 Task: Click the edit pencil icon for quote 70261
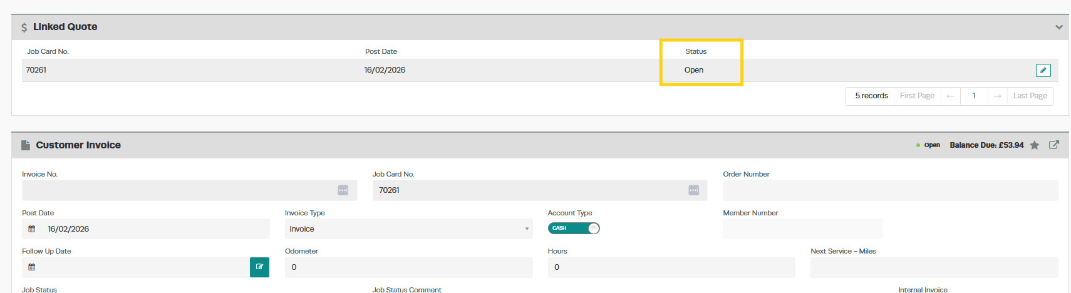coord(1043,70)
